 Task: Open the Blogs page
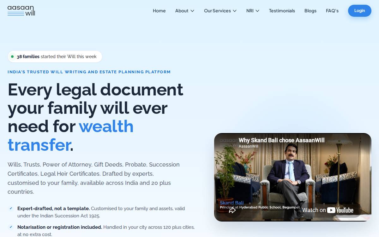point(310,11)
